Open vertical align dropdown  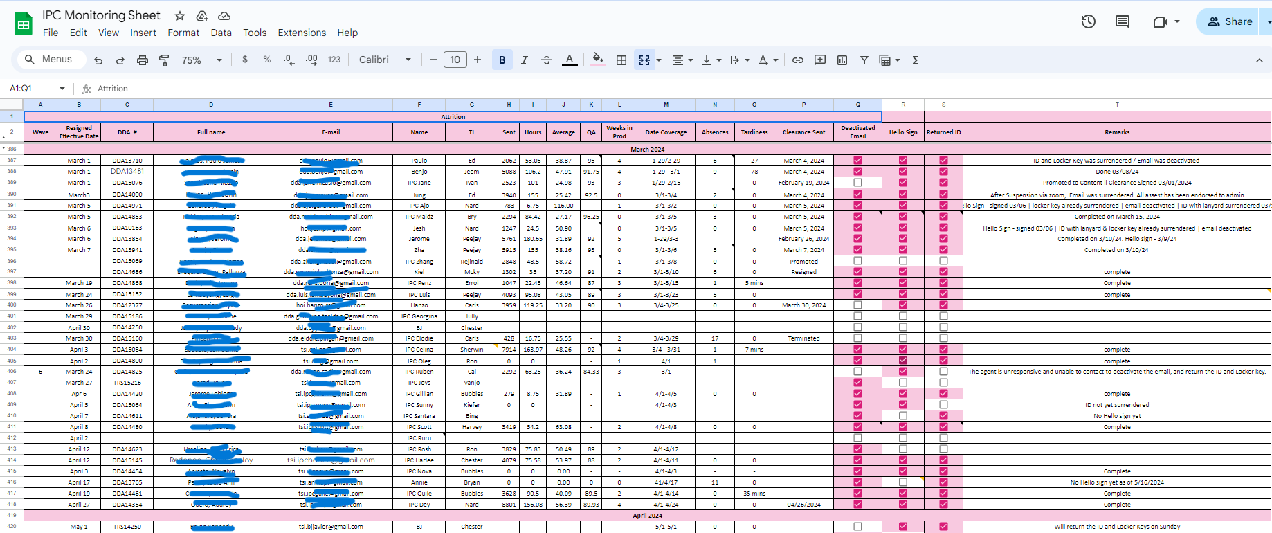(711, 60)
